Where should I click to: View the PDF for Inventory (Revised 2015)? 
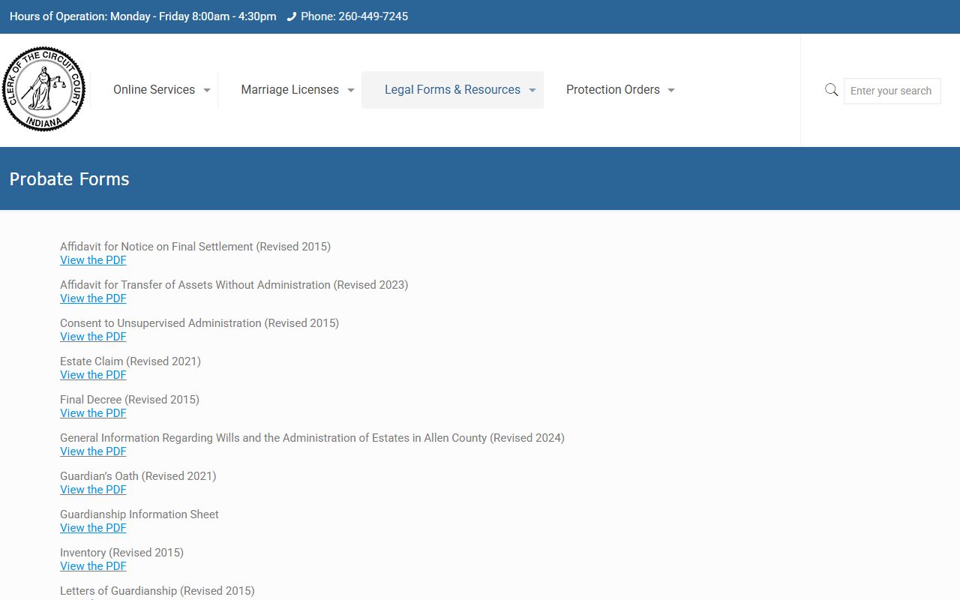click(93, 566)
